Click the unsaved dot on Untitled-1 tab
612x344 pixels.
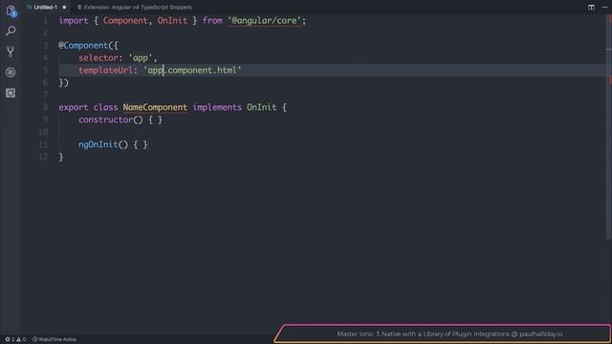tap(64, 7)
